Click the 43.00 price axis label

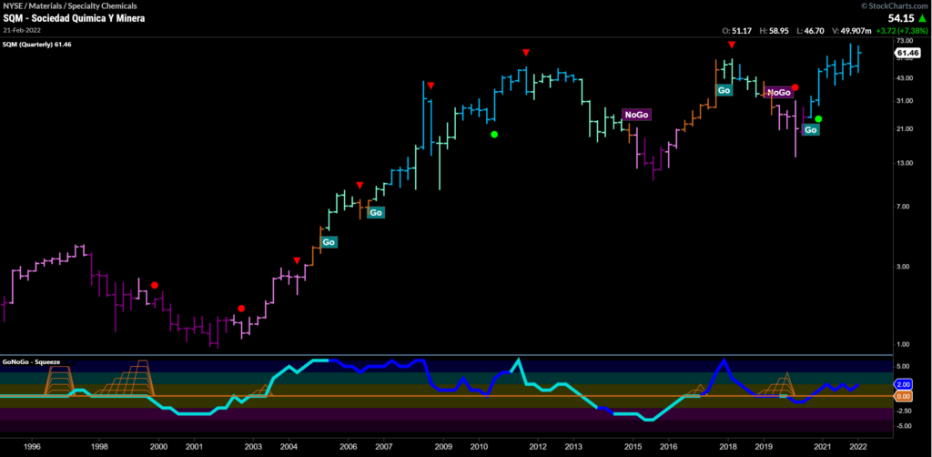tap(904, 78)
